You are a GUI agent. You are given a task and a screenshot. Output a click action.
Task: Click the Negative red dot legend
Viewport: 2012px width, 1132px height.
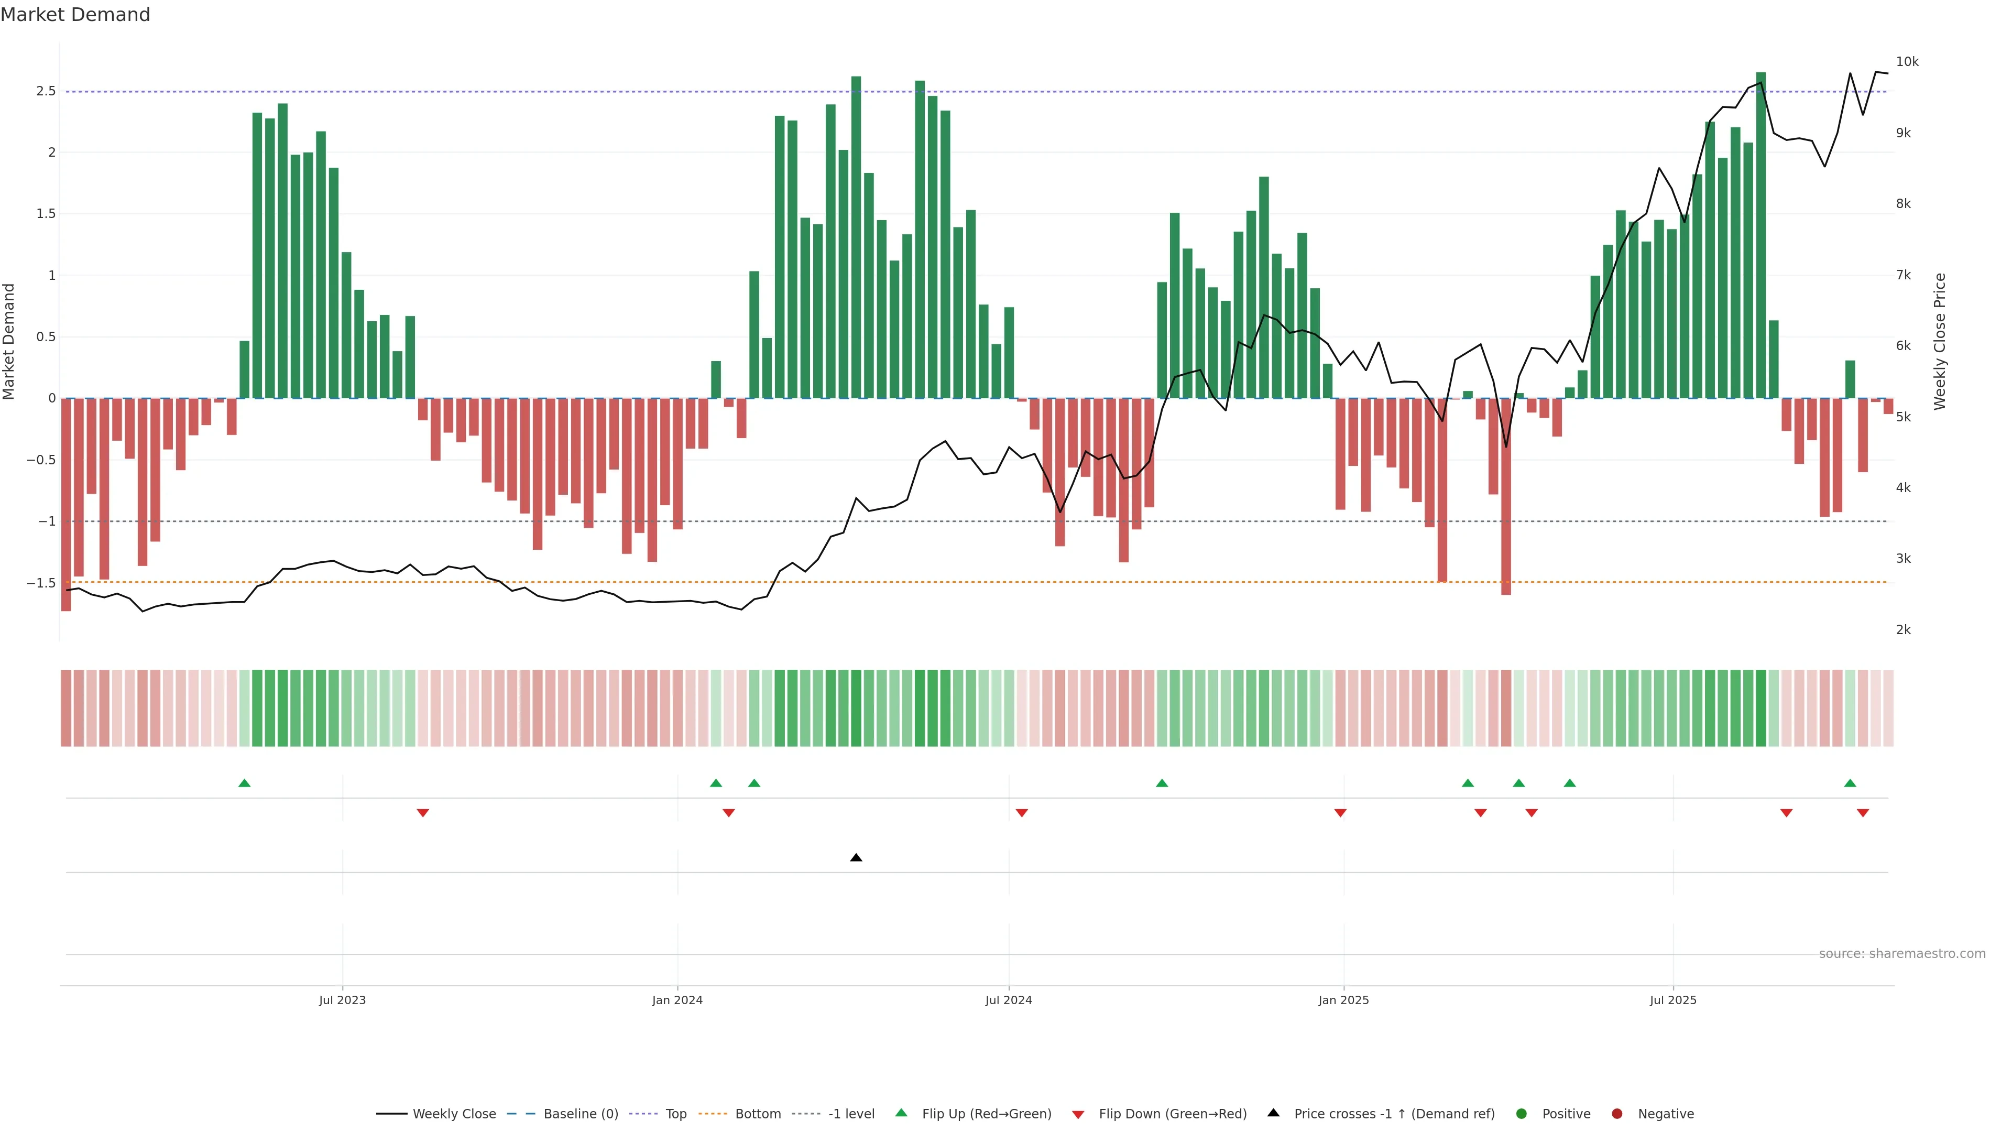[1617, 1113]
